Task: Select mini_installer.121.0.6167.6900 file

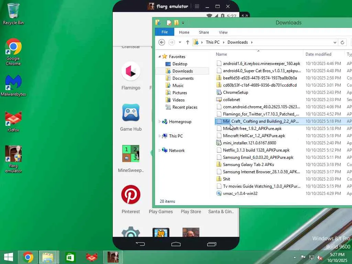Action: coord(250,143)
